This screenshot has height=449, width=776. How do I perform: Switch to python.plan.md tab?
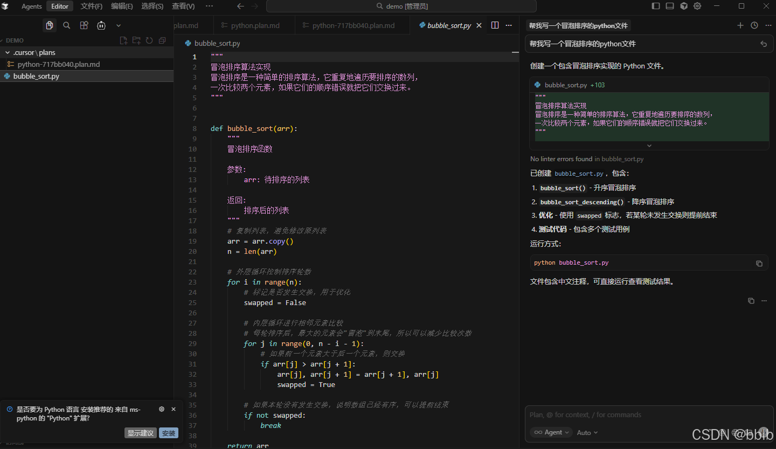[x=255, y=25]
